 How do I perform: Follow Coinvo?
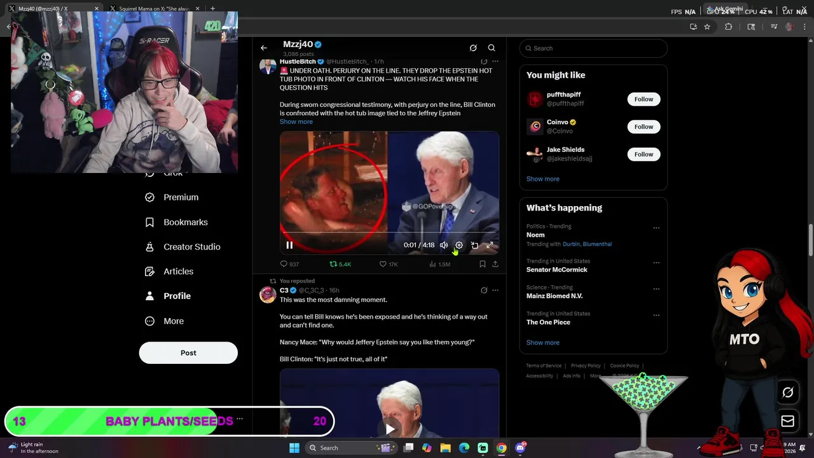[x=644, y=127]
